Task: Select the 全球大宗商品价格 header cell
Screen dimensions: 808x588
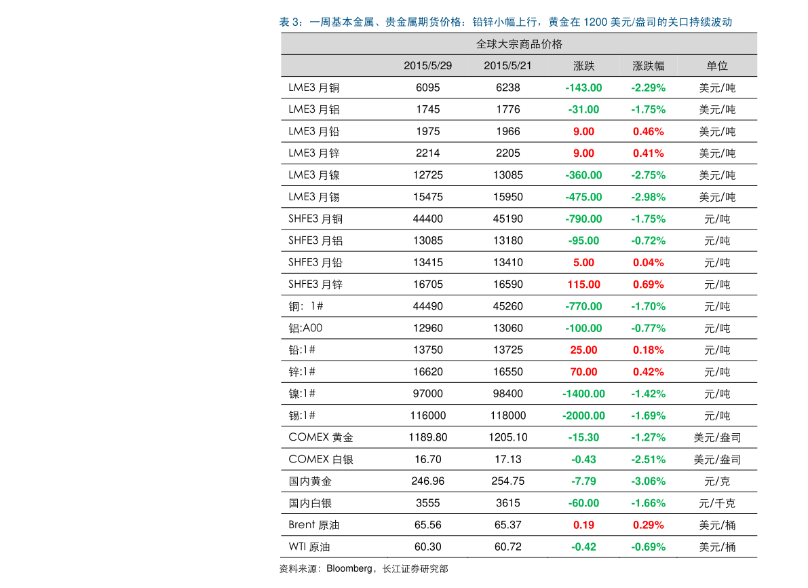Action: (x=519, y=44)
